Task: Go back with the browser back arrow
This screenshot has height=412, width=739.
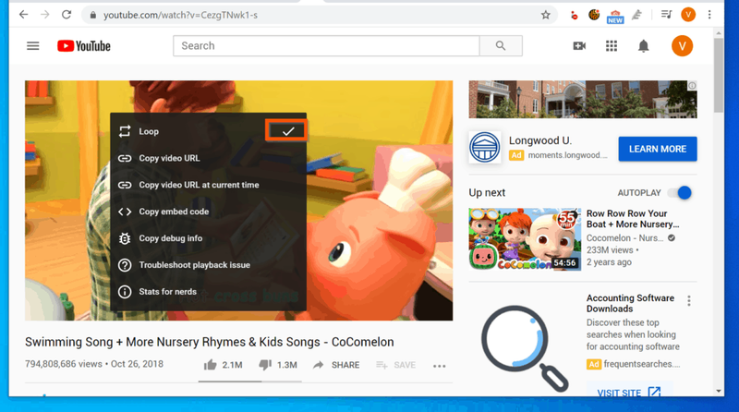Action: pyautogui.click(x=23, y=15)
